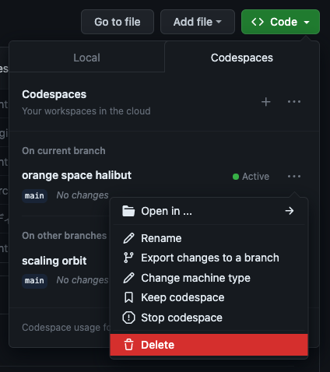
Task: Select the Codespaces tab
Action: pyautogui.click(x=242, y=58)
